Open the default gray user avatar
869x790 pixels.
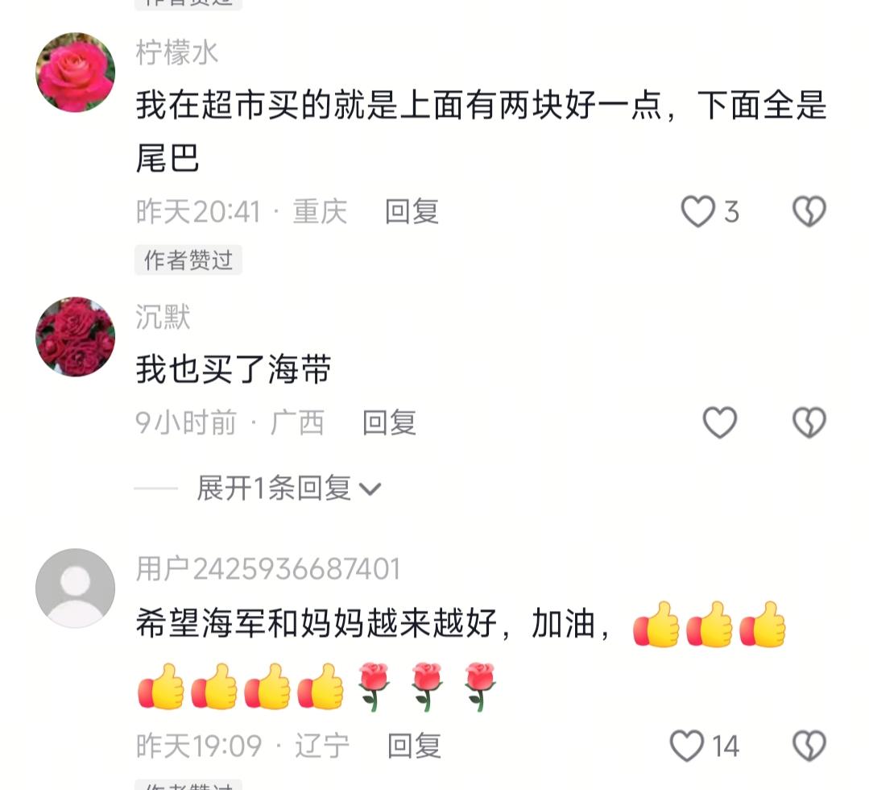click(76, 588)
